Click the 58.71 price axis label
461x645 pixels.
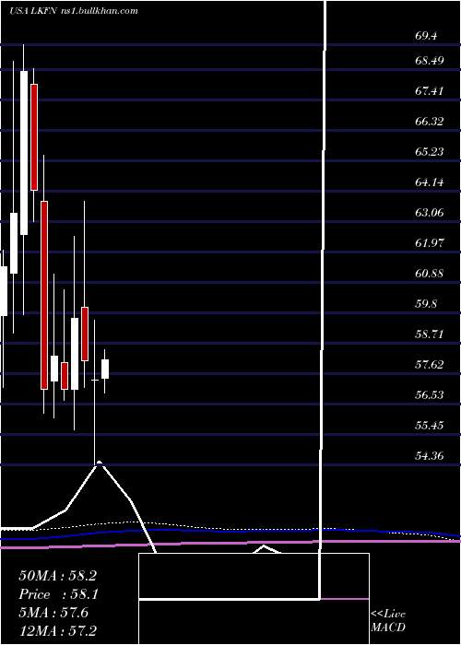[x=430, y=334]
